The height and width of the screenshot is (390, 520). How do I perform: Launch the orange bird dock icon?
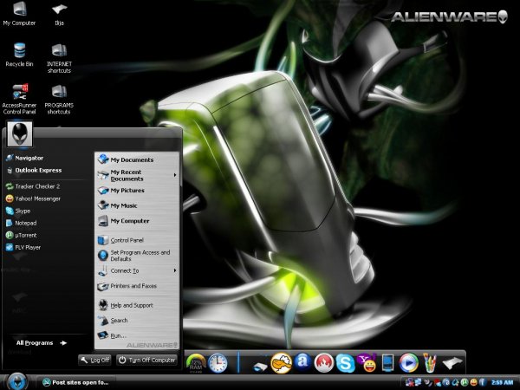click(x=281, y=363)
